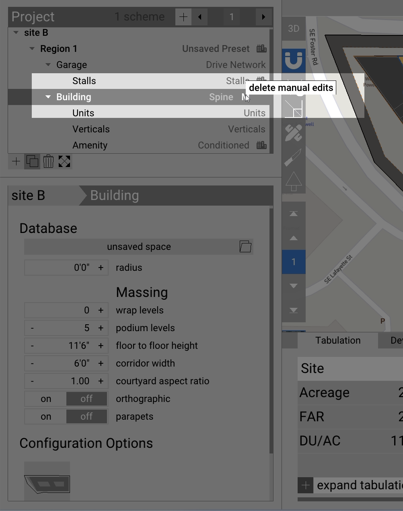Collapse the Region 1 node
The image size is (403, 511).
pos(32,49)
